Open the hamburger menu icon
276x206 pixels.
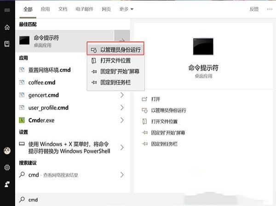7,9
